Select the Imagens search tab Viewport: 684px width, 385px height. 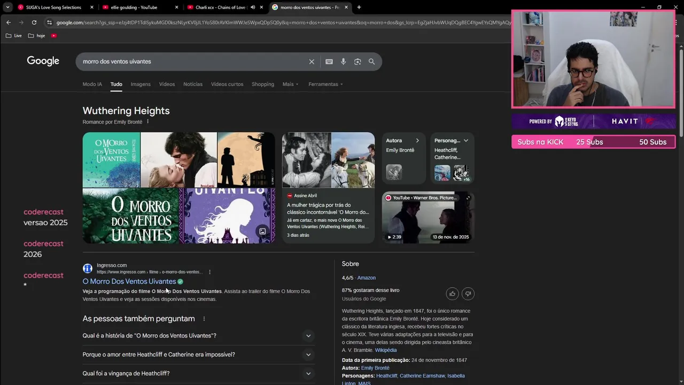[x=141, y=84]
